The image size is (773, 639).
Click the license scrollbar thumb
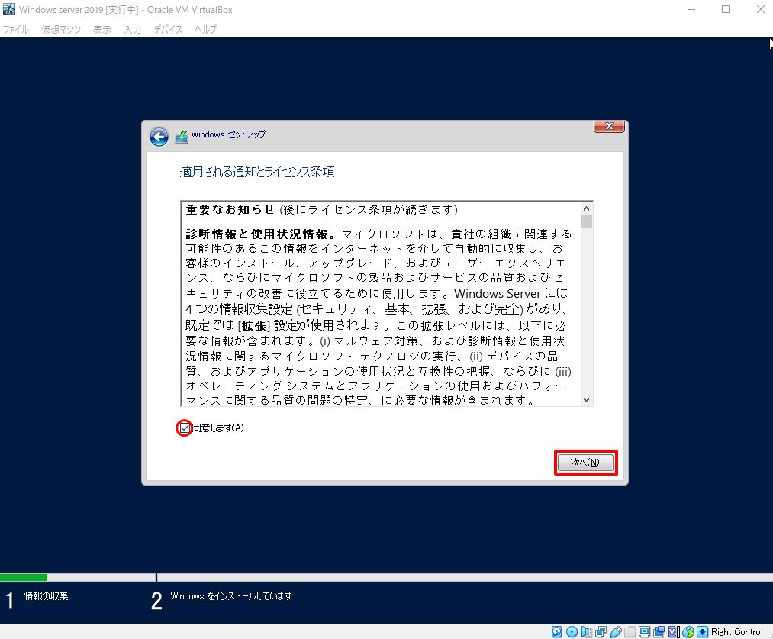[586, 221]
